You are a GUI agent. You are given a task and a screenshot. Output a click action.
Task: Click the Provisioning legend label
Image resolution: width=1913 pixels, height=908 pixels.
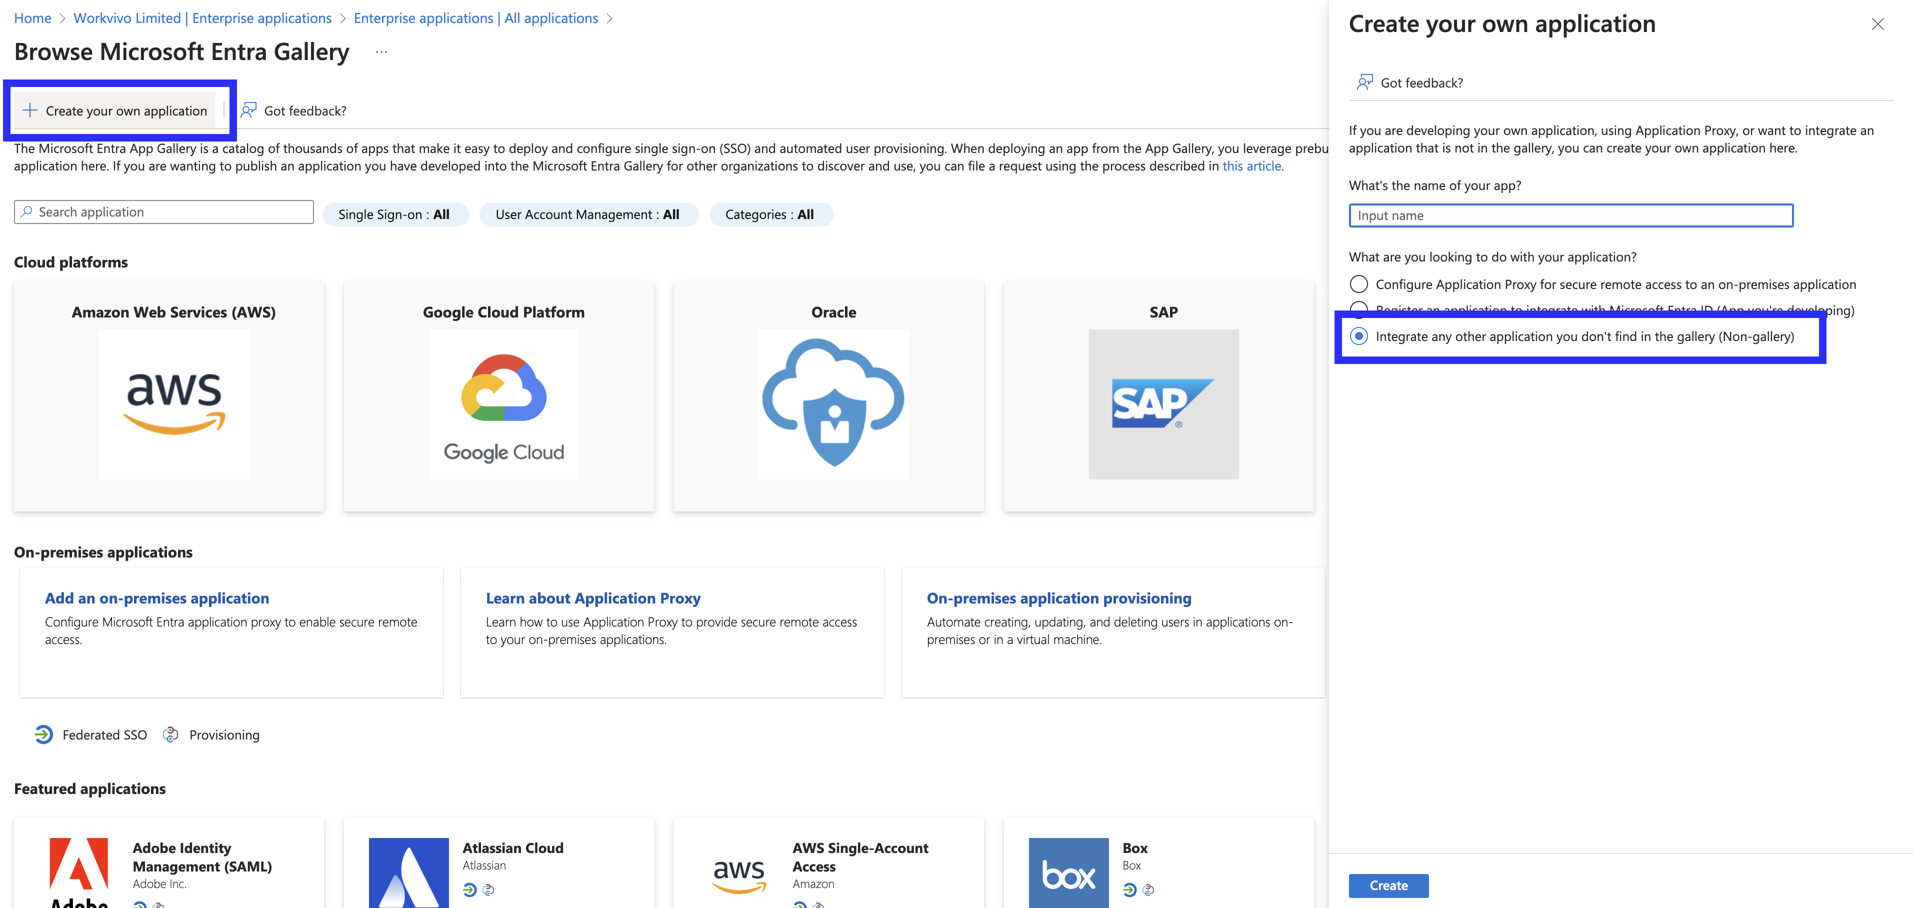224,734
